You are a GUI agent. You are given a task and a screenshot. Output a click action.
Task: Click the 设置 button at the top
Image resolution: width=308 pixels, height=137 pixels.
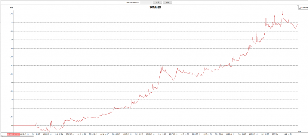[x=157, y=2]
